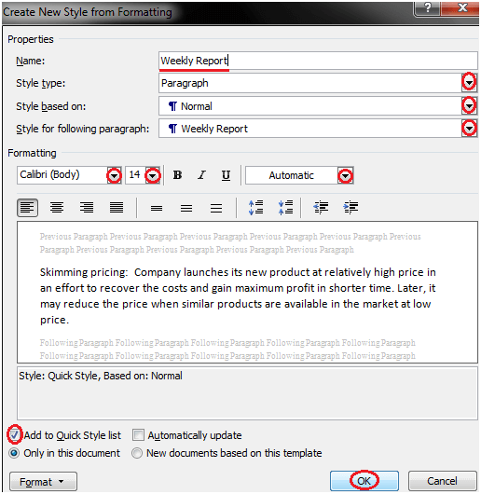Click Increase Paragraph Spacing icon
481x494 pixels.
coord(255,208)
